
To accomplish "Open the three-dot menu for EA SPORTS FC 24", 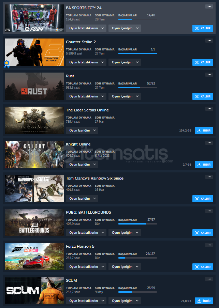I will (209, 7).
